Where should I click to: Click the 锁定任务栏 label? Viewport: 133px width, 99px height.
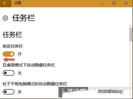13,46
